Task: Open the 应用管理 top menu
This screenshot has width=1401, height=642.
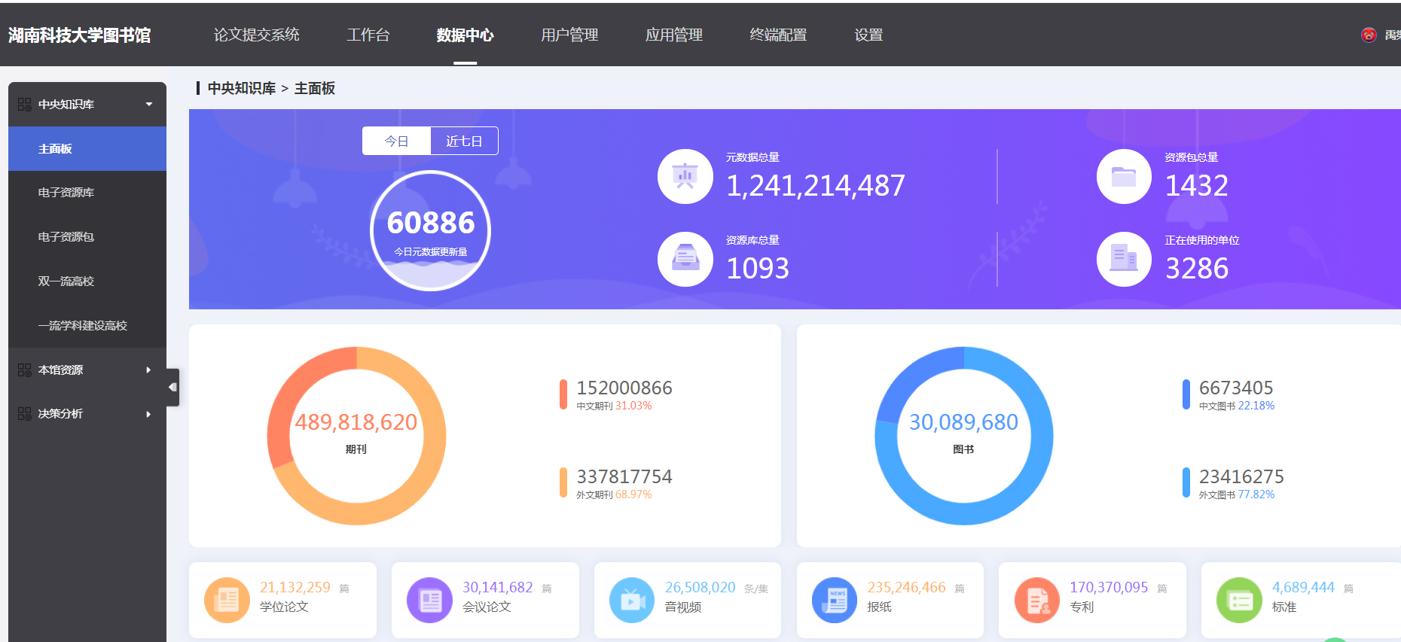Action: (674, 35)
